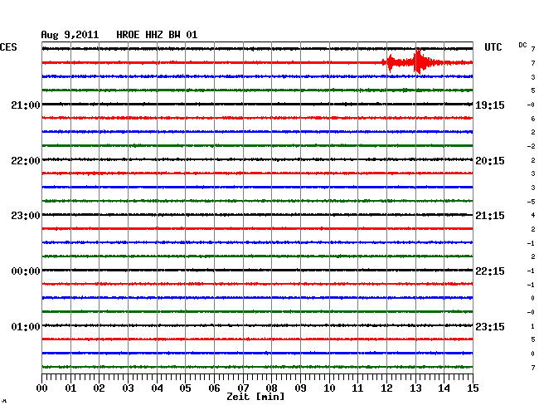Click the 19:15 UTC time label

pyautogui.click(x=490, y=105)
